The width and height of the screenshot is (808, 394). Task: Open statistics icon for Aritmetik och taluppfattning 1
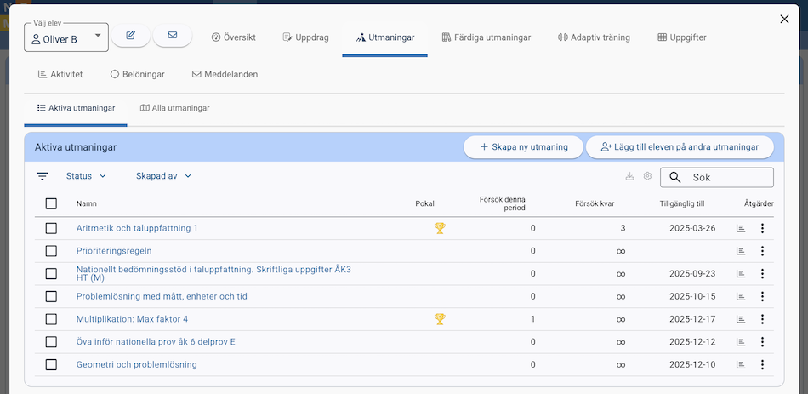(741, 228)
